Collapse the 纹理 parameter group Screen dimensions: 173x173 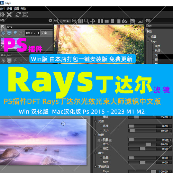point(95,135)
